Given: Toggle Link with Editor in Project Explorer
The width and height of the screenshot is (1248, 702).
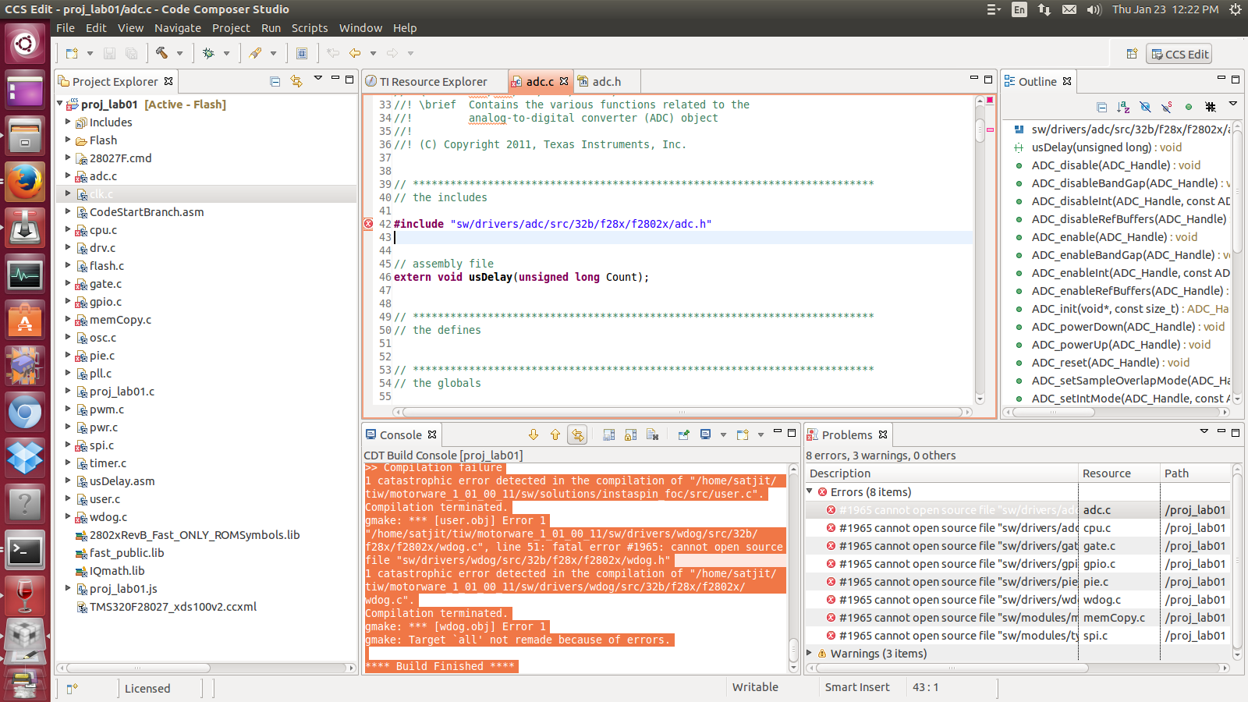Looking at the screenshot, I should 296,81.
